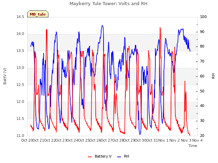Click the Nov 2 date tick label
The image size is (218, 163).
[175, 140]
